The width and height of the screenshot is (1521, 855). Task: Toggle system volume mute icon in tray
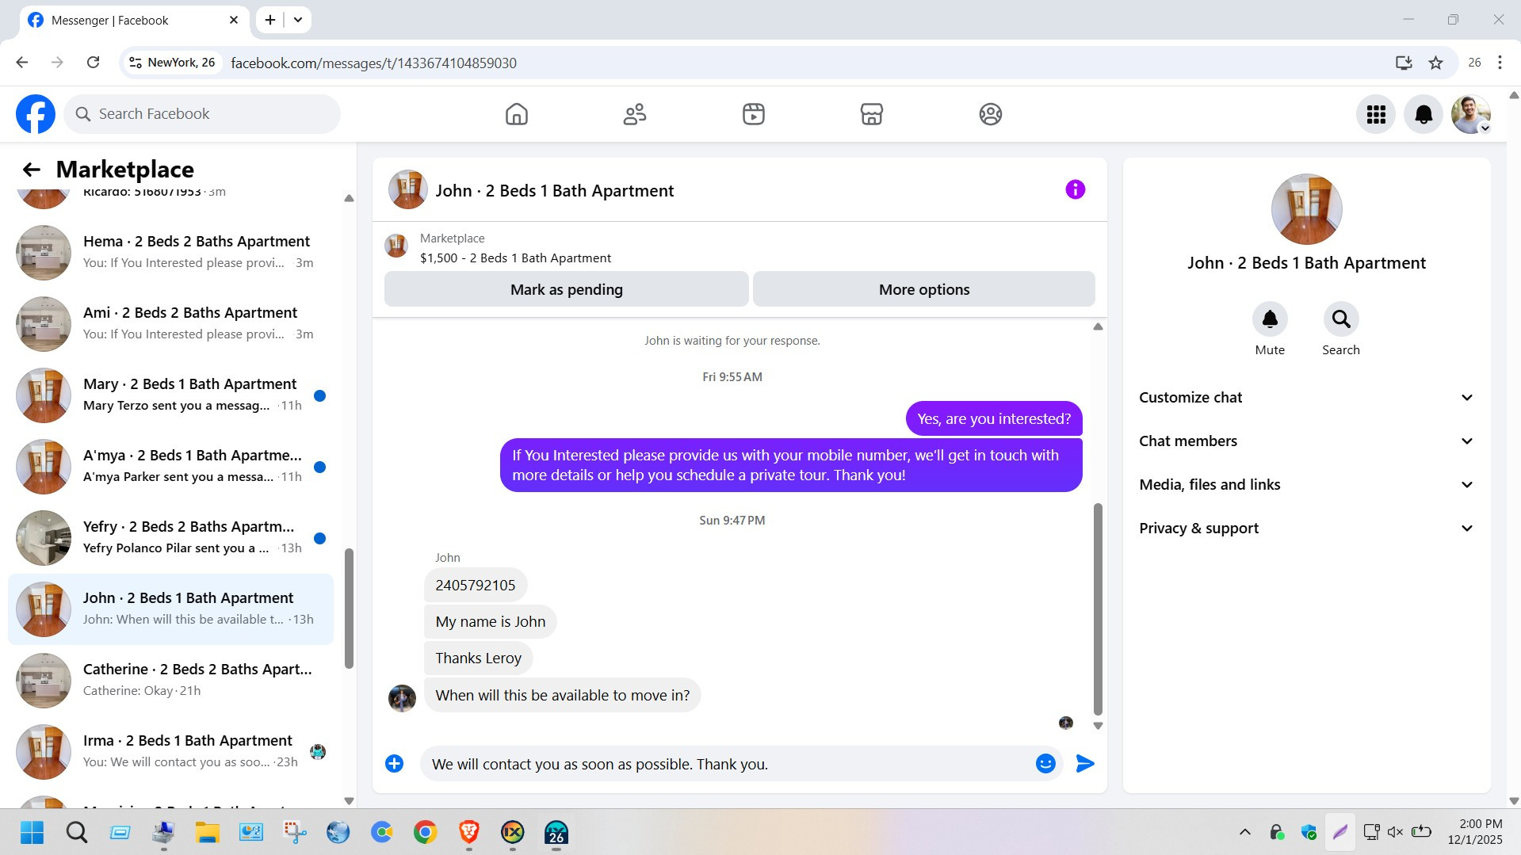[x=1395, y=832]
